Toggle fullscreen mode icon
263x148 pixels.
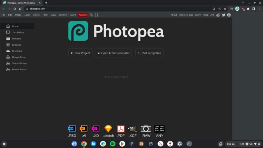pyautogui.click(x=97, y=15)
